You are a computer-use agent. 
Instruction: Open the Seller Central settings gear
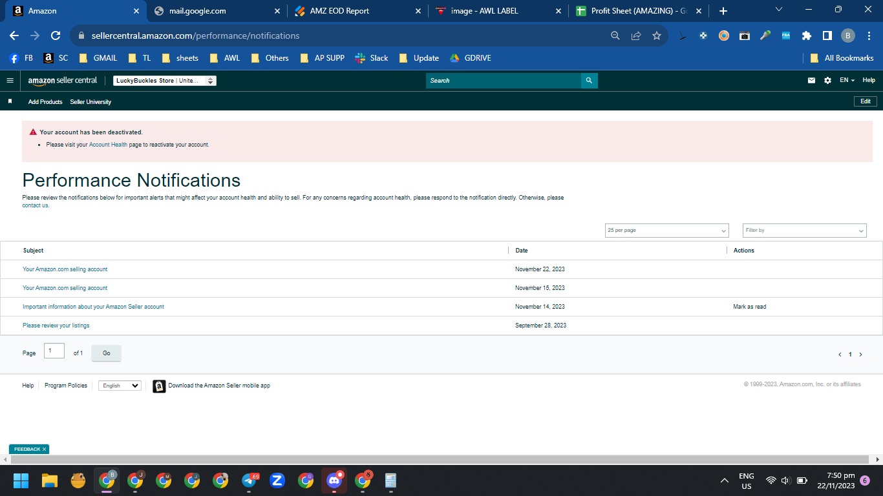pos(827,81)
